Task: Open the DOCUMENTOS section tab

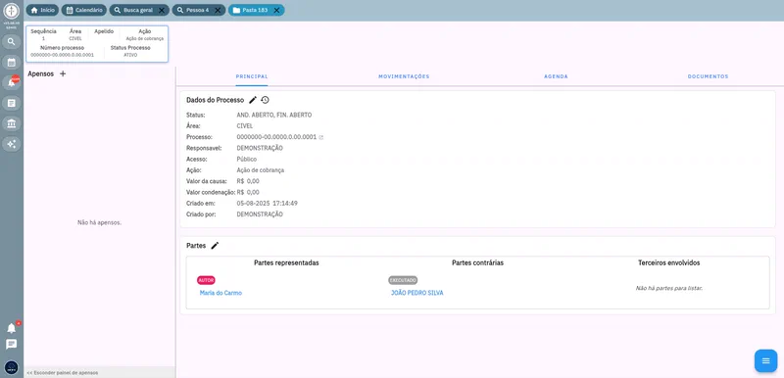Action: (708, 77)
